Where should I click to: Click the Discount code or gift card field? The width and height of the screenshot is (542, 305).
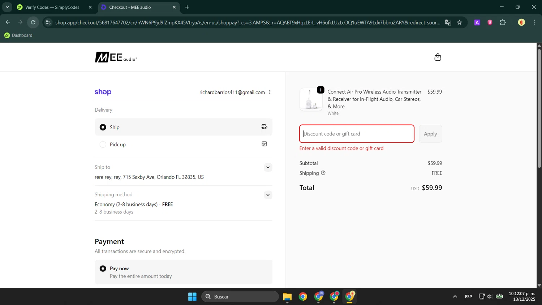pyautogui.click(x=357, y=134)
